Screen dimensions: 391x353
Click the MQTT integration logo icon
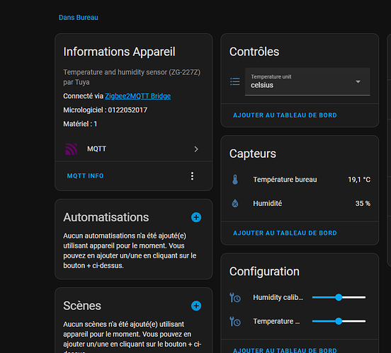pyautogui.click(x=71, y=149)
